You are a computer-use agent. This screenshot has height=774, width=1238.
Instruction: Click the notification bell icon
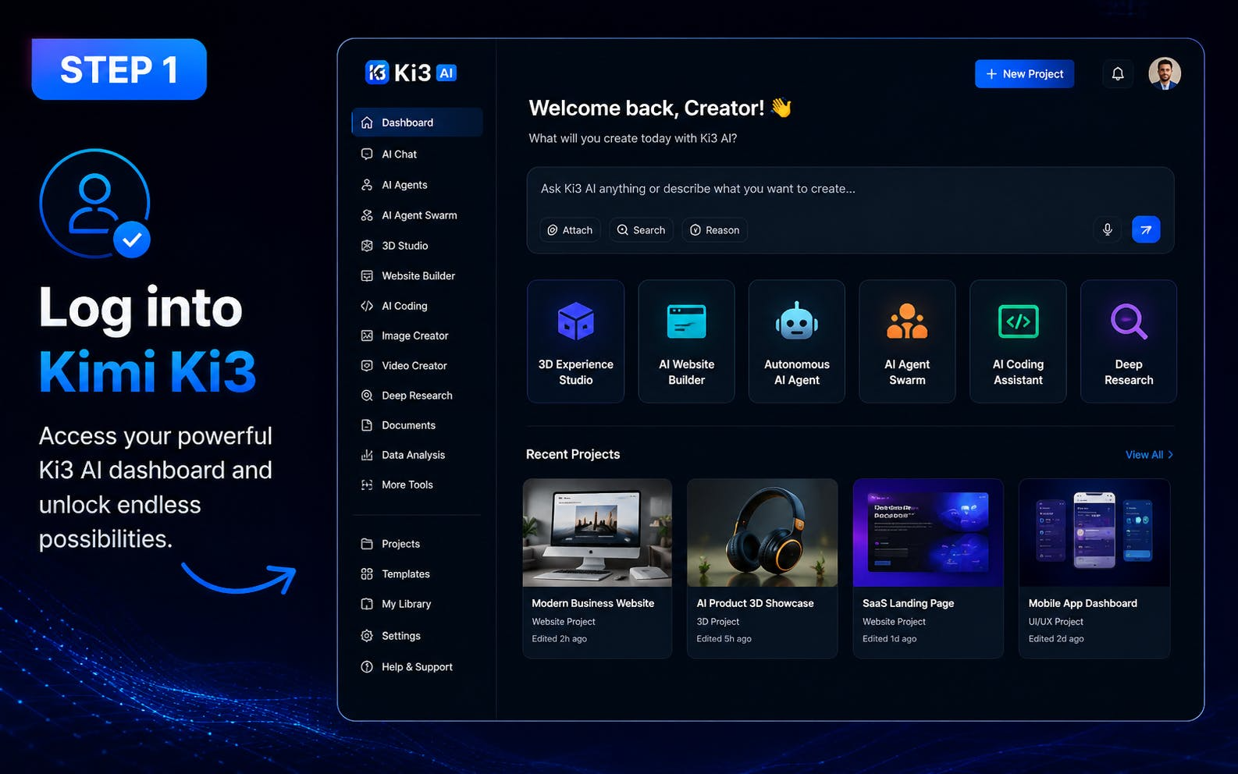tap(1118, 73)
